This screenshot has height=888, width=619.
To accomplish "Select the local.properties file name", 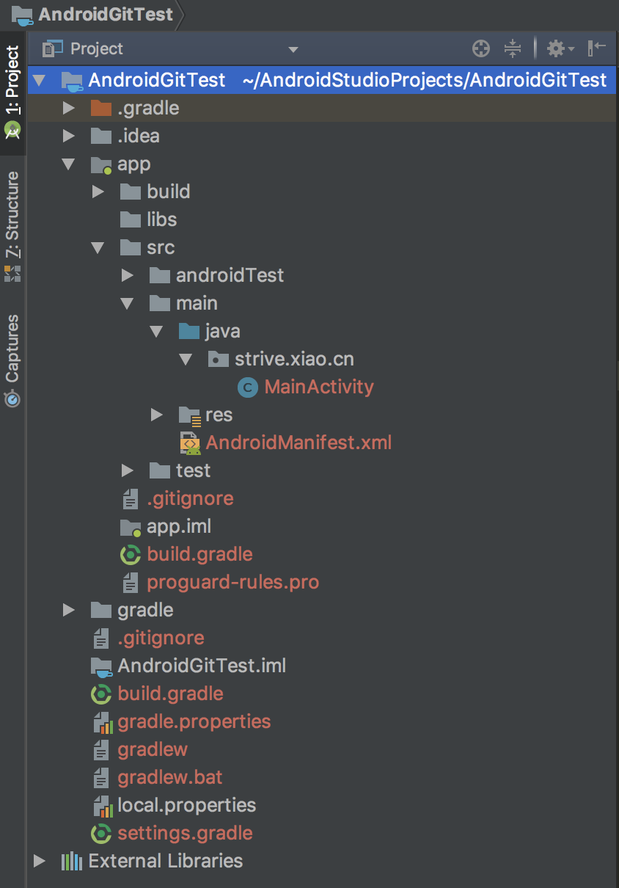I will tap(187, 806).
